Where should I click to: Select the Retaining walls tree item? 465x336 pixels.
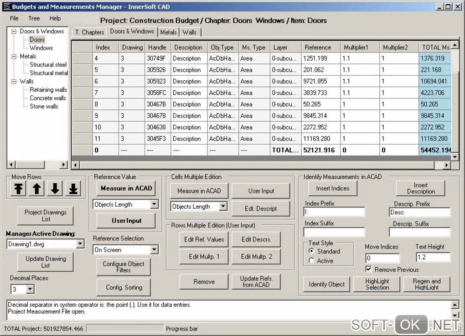pos(48,89)
